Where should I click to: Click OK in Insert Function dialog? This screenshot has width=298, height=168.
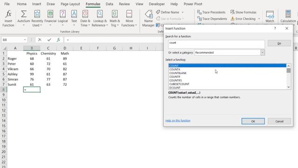pos(253,121)
